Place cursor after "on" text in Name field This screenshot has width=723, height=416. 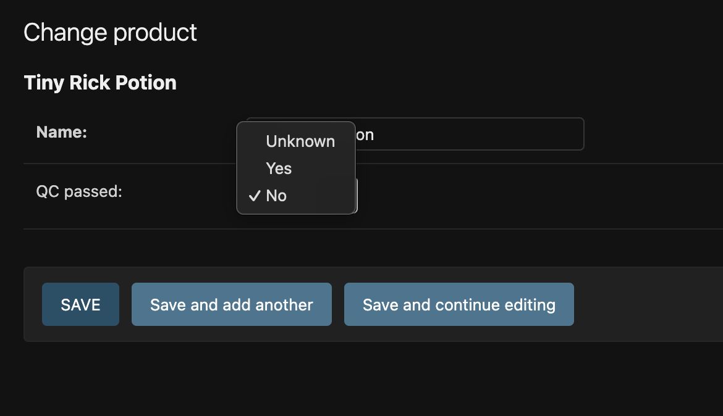coord(375,135)
